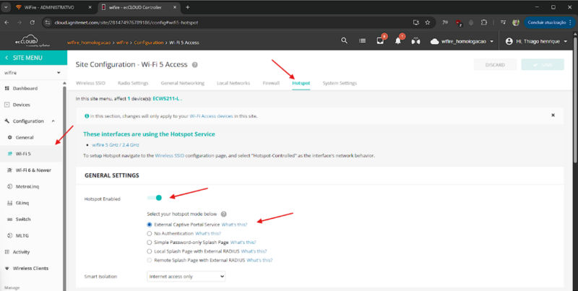Open Smart Isolation dropdown

(186, 277)
